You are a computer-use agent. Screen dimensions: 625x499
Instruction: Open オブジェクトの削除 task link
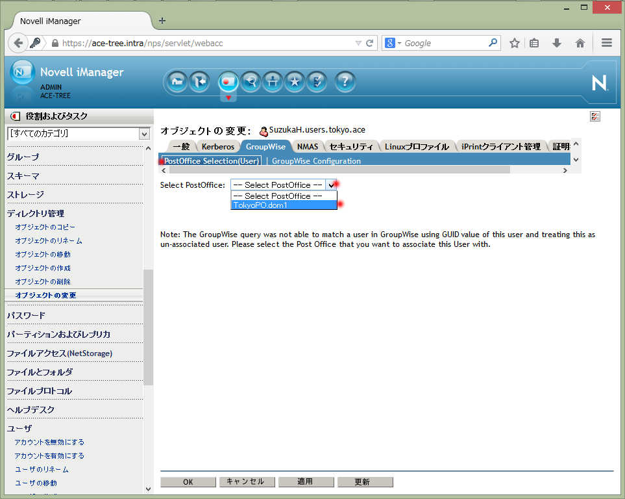point(43,281)
